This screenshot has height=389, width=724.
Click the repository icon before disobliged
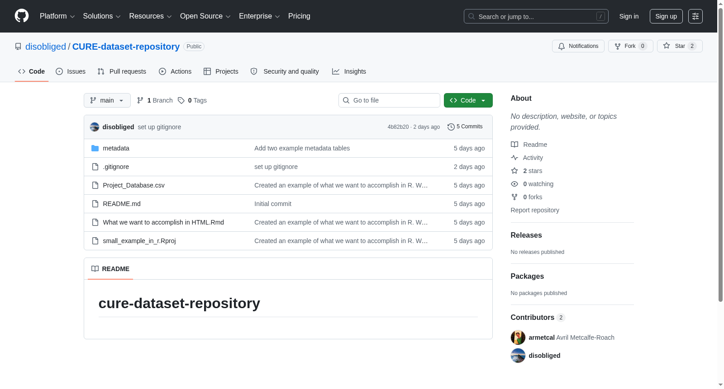tap(18, 47)
